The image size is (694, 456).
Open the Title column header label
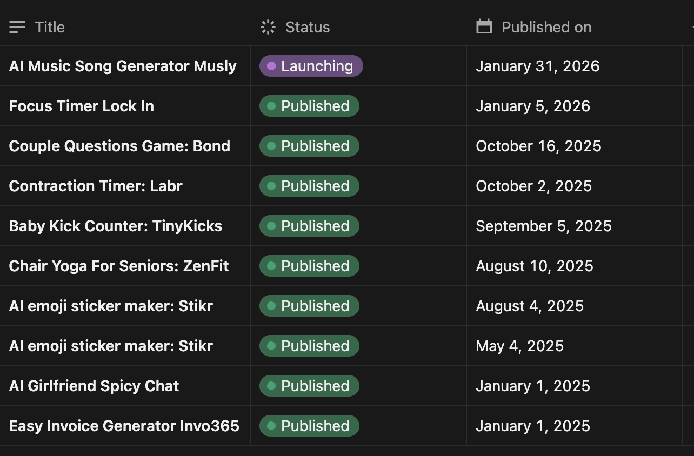(50, 27)
